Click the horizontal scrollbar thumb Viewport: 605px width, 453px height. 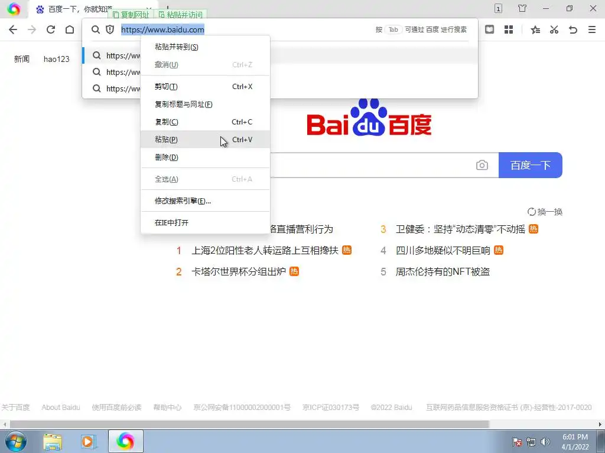[249, 425]
